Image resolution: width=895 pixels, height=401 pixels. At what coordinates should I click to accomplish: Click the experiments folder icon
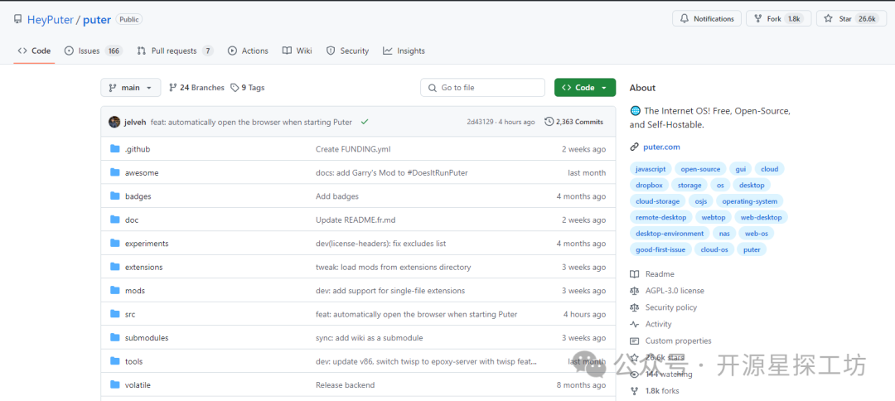114,244
